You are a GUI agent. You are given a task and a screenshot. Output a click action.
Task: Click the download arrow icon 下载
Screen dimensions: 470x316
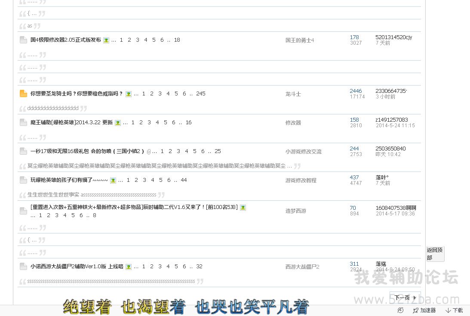tap(448, 310)
